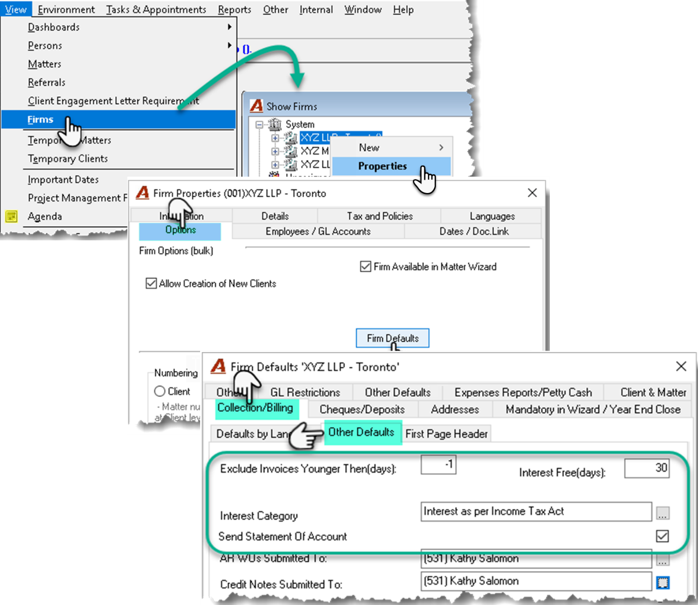Open the Languages tab in Firm Properties
The width and height of the screenshot is (698, 605).
[492, 216]
